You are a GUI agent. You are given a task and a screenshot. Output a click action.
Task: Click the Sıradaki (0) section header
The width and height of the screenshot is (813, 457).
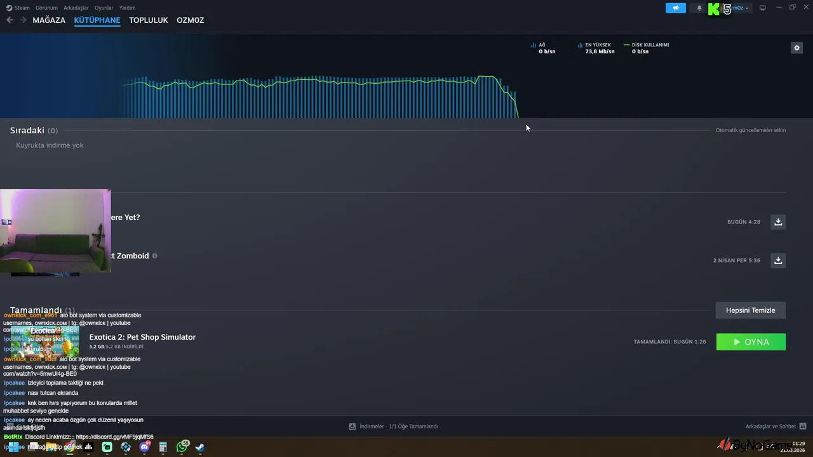coord(34,130)
